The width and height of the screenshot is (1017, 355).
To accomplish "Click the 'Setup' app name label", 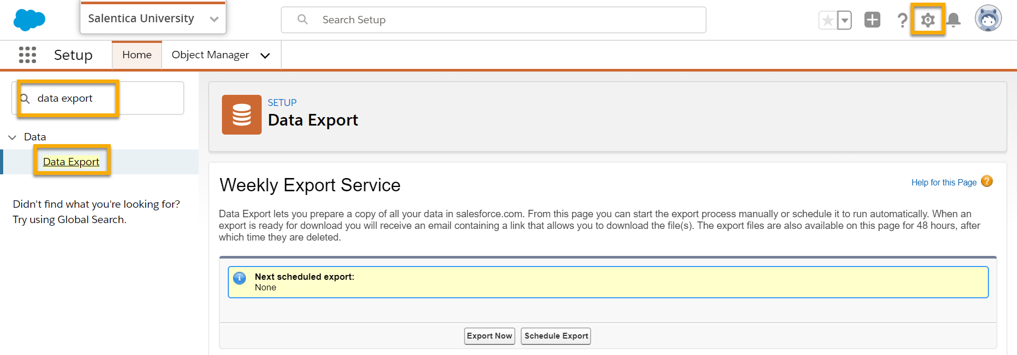I will (73, 55).
